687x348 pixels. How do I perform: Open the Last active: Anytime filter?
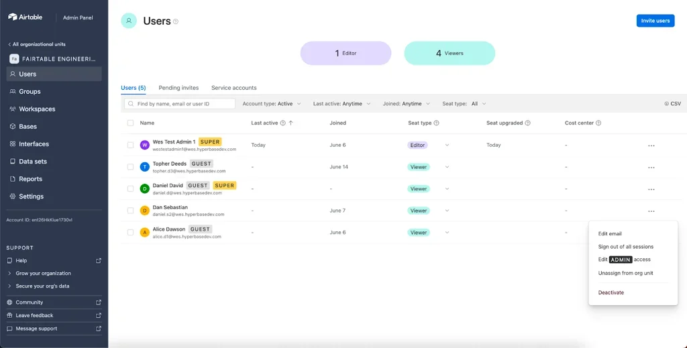[341, 104]
